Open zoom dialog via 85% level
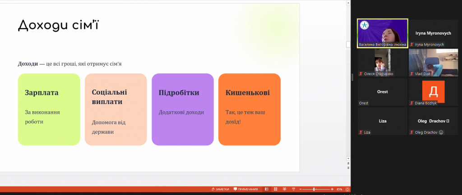 tap(339, 189)
